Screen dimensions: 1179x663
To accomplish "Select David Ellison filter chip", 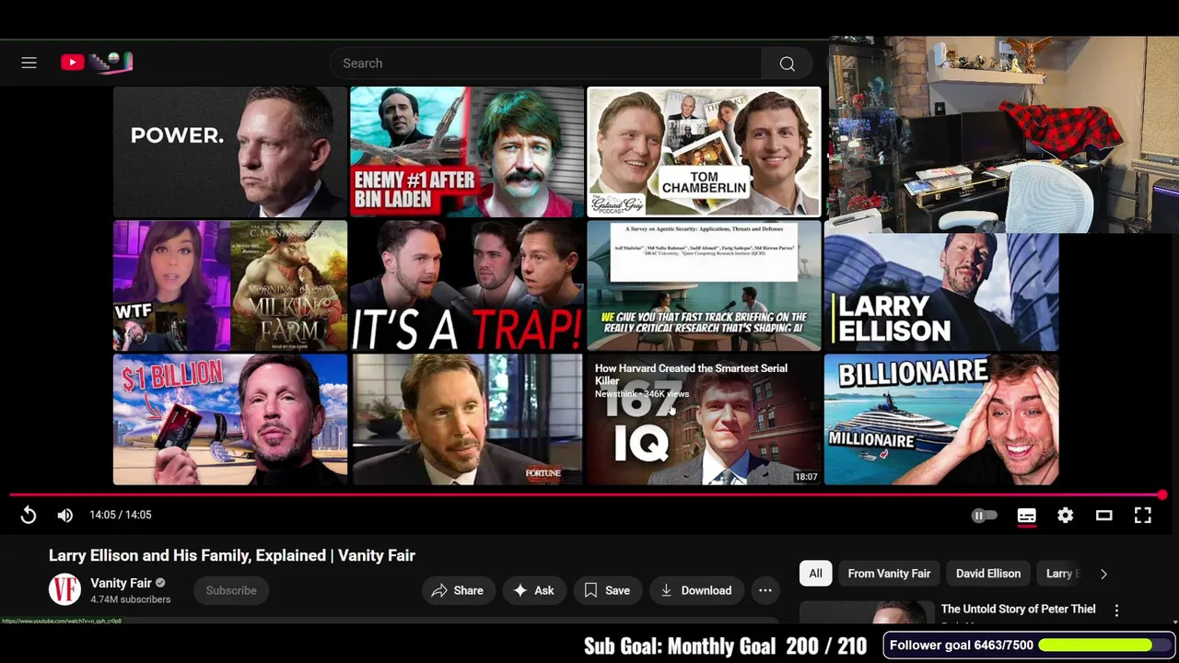I will [988, 574].
